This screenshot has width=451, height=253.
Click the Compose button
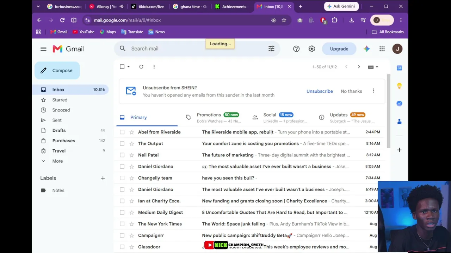coord(57,71)
